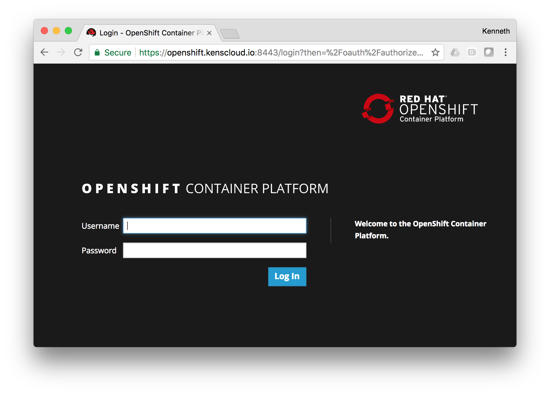This screenshot has height=395, width=550.
Task: Click the Red Hat OpenShift logo
Action: click(420, 109)
